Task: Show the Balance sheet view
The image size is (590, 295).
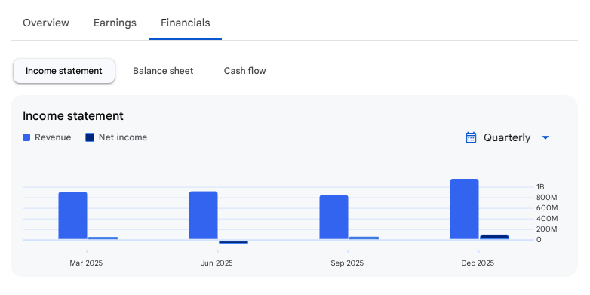Action: (163, 71)
